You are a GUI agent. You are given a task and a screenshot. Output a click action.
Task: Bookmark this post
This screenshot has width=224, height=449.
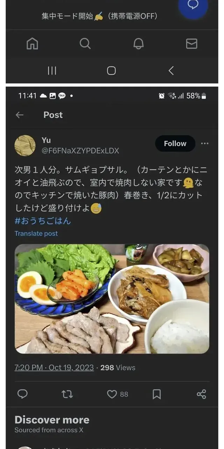pos(157,394)
